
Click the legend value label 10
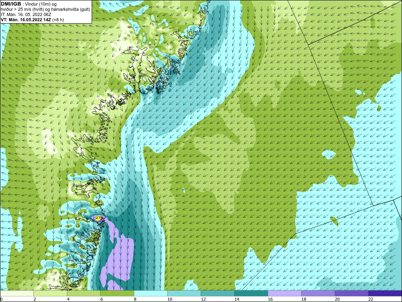pyautogui.click(x=170, y=300)
